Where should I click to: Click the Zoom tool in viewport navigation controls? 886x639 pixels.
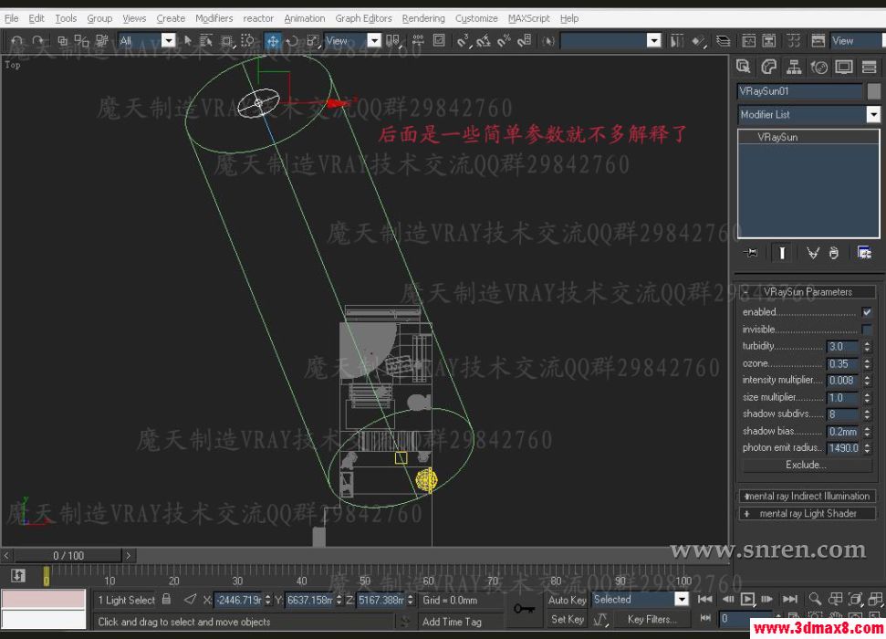point(814,599)
